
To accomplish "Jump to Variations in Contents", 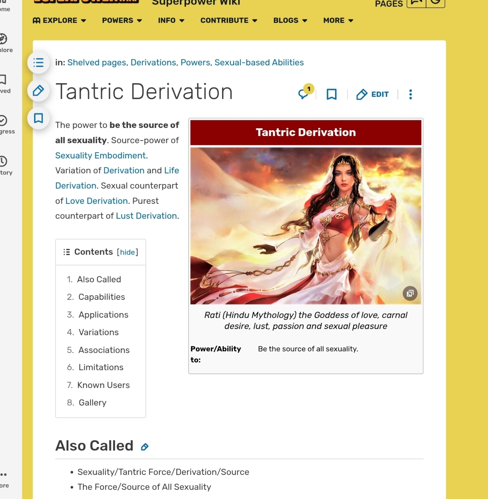I will click(x=99, y=332).
